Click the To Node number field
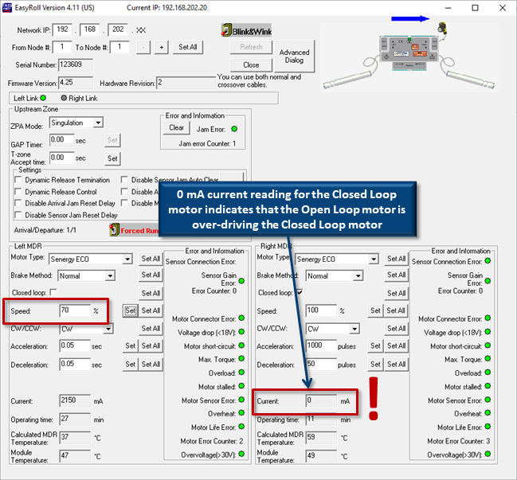This screenshot has width=517, height=480. coord(119,47)
